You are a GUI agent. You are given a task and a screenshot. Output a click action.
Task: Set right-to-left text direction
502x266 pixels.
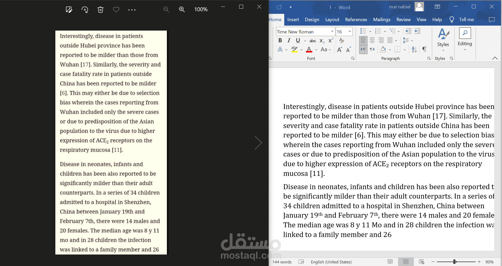coord(372,49)
